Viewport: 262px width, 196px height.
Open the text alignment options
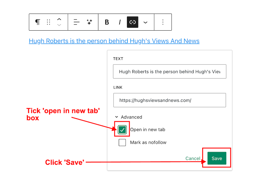point(77,22)
